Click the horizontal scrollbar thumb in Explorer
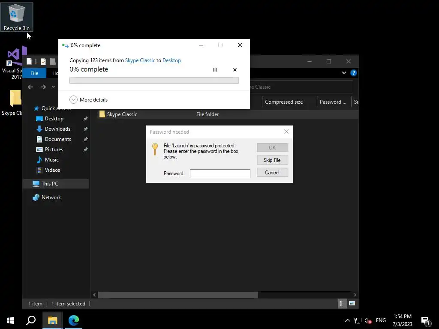Viewport: 439px width, 329px height. [x=178, y=295]
